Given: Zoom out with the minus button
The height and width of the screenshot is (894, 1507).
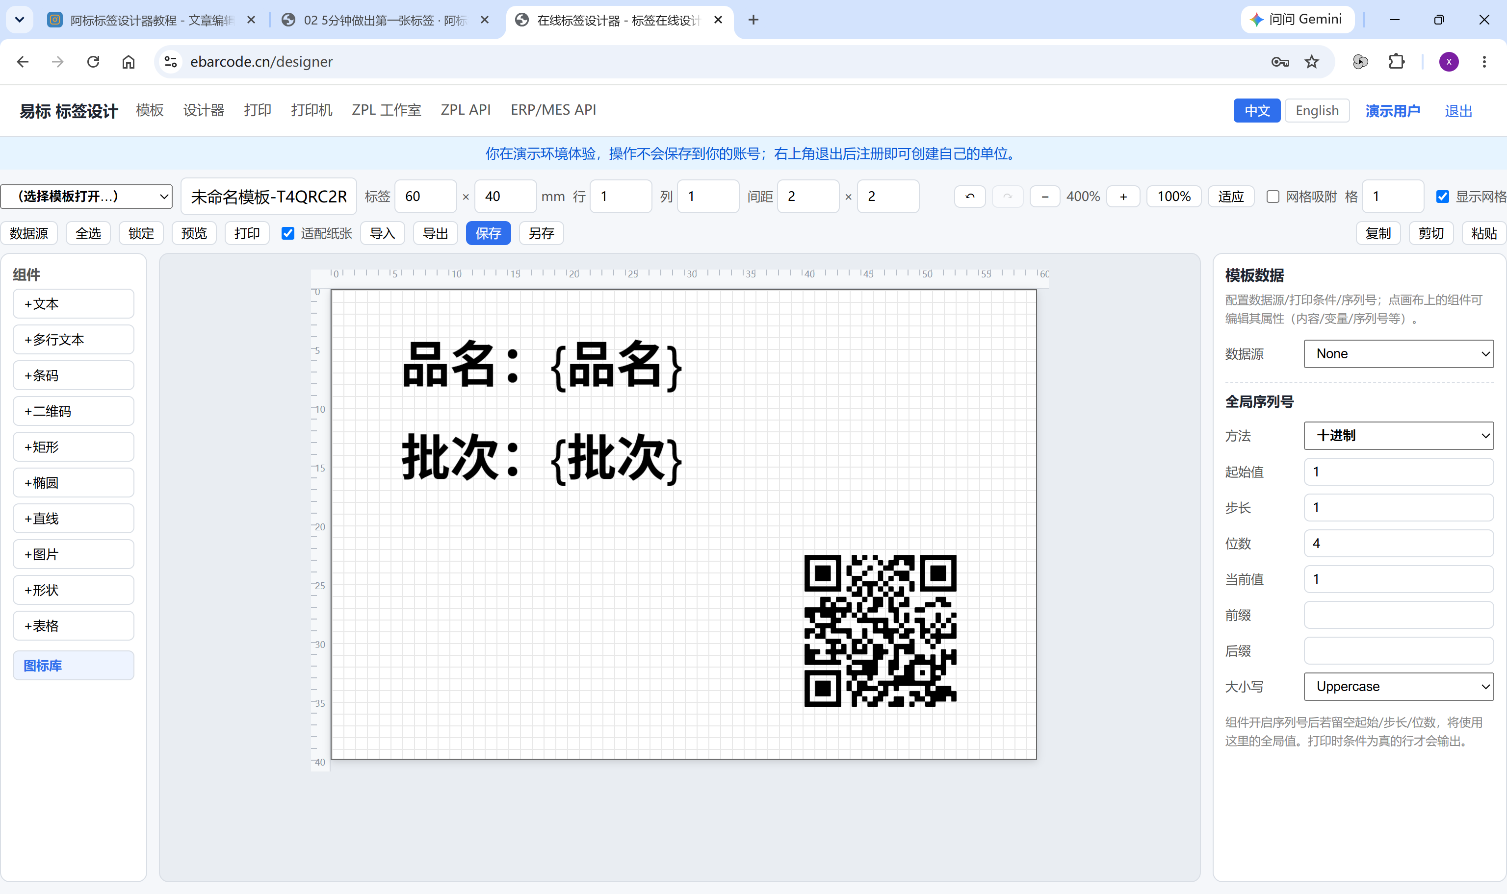Looking at the screenshot, I should click(1045, 197).
